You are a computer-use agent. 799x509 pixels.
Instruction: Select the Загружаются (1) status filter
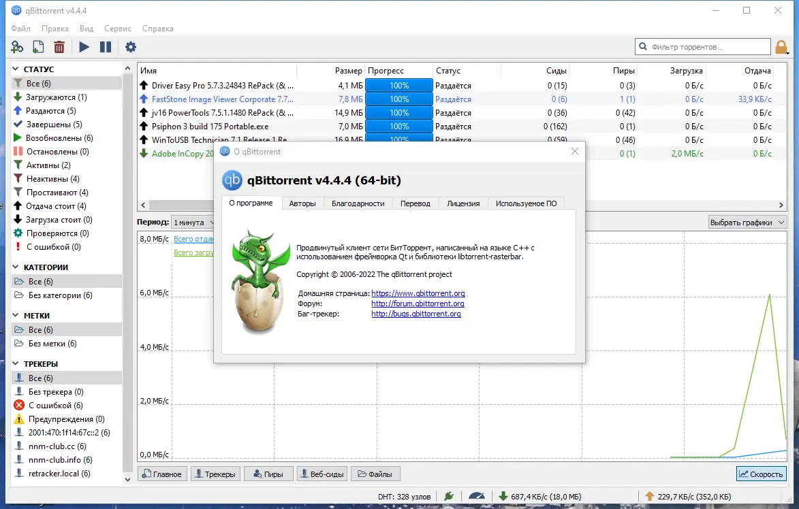(56, 97)
